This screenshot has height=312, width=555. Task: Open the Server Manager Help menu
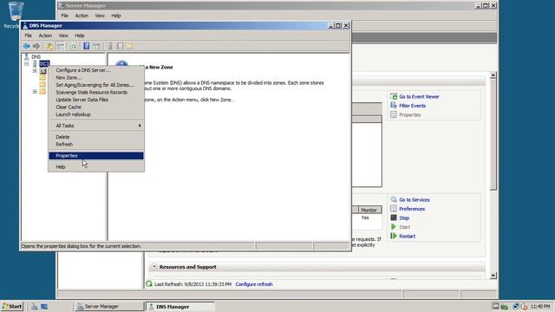coord(116,16)
